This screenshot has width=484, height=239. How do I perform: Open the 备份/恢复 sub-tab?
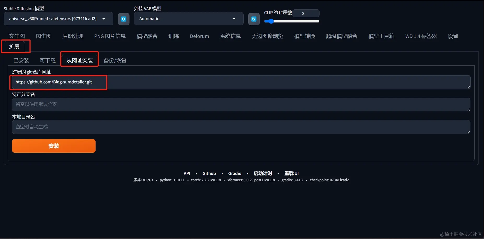pos(115,60)
